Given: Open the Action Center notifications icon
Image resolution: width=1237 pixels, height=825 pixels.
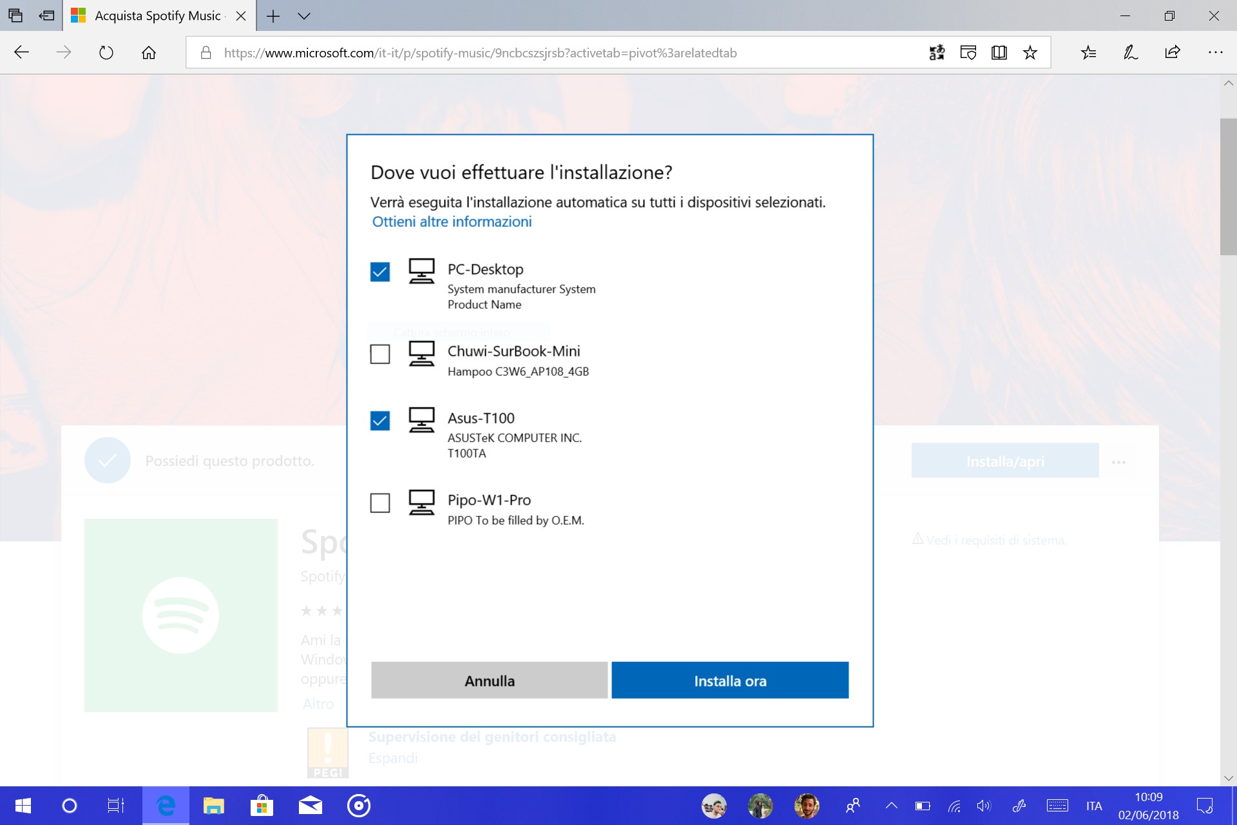Looking at the screenshot, I should 1205,806.
